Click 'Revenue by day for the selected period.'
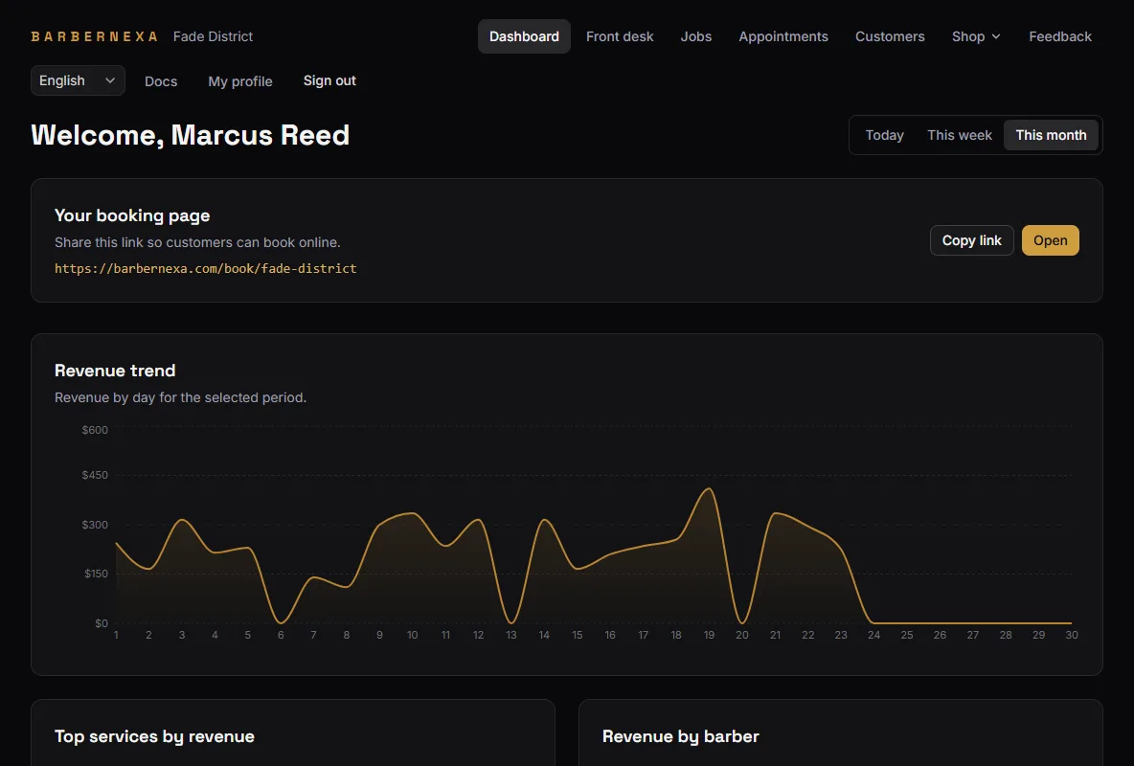Viewport: 1134px width, 766px height. coord(181,397)
